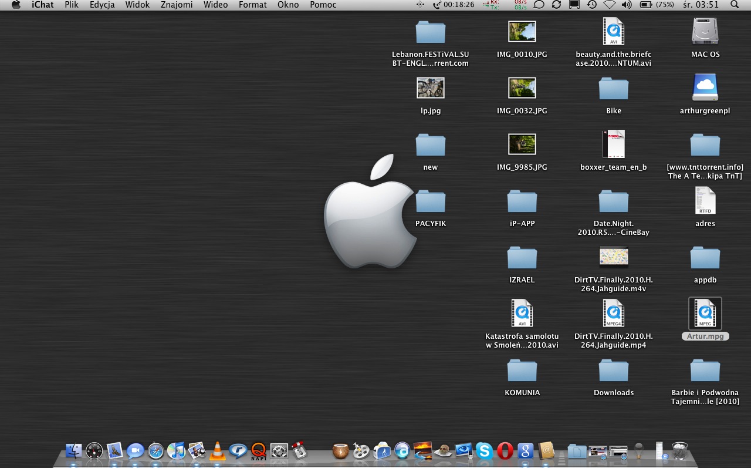Viewport: 751px width, 468px height.
Task: Open the Plik menu
Action: tap(72, 5)
